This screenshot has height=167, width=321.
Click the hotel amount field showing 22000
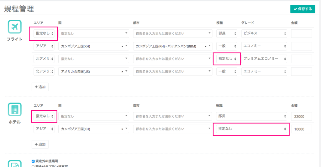301,116
